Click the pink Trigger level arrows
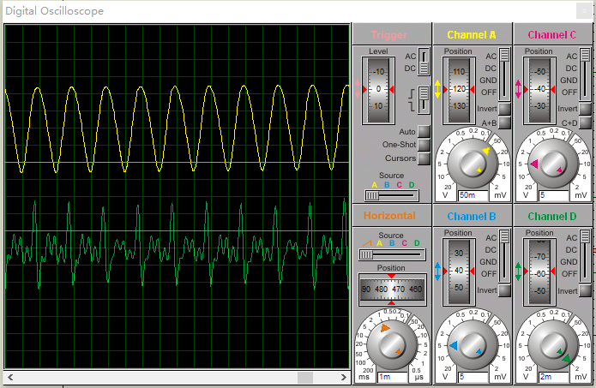 (x=358, y=90)
